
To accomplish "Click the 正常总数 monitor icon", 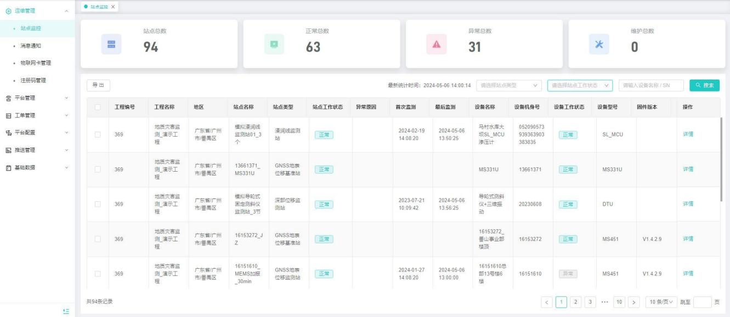I will click(x=274, y=44).
